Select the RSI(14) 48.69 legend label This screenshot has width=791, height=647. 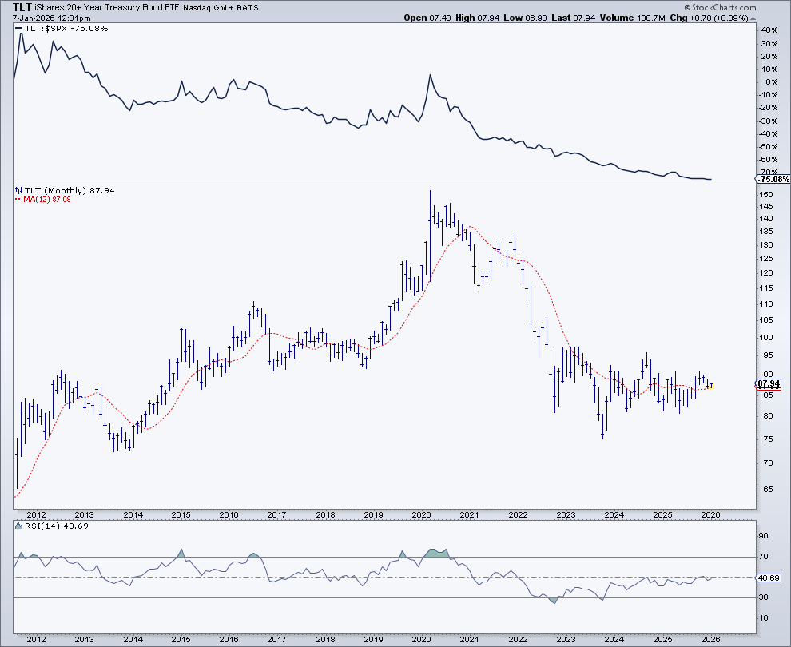click(x=57, y=526)
